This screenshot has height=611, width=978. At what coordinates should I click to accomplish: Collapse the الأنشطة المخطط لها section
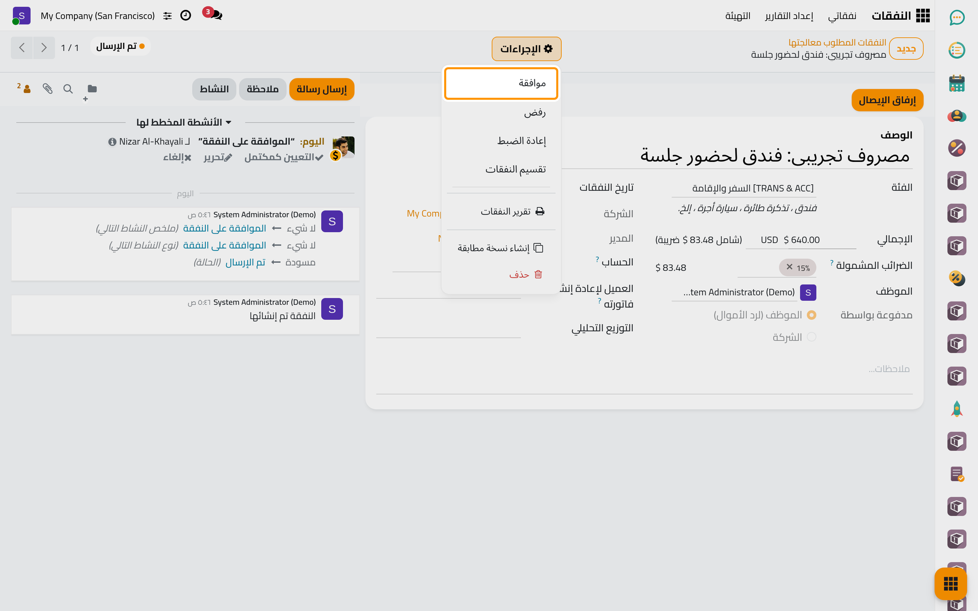[184, 122]
